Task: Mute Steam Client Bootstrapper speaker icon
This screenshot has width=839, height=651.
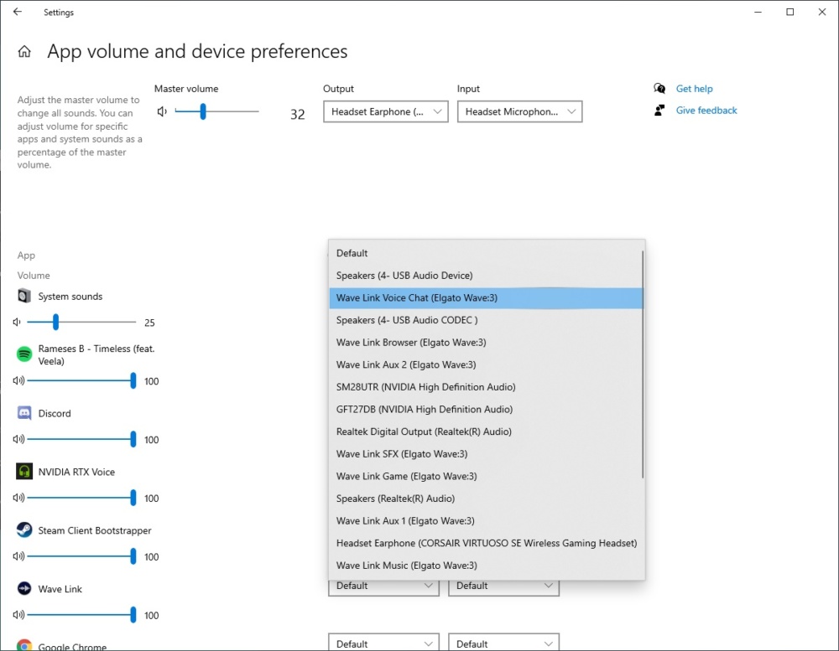Action: [x=18, y=555]
